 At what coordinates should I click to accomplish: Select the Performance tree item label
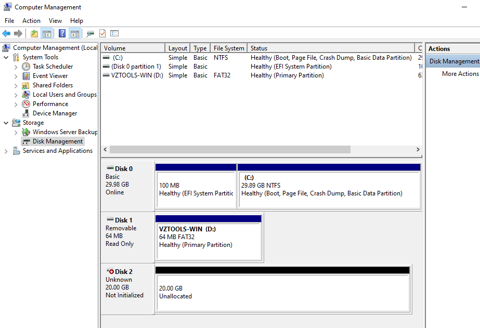click(x=50, y=104)
